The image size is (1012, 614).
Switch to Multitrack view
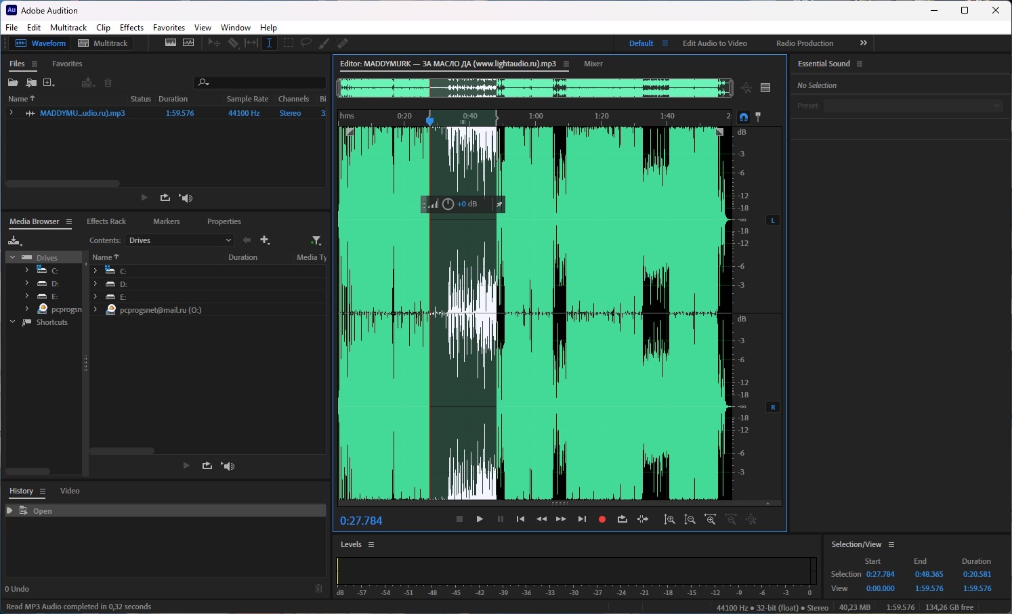coord(103,43)
